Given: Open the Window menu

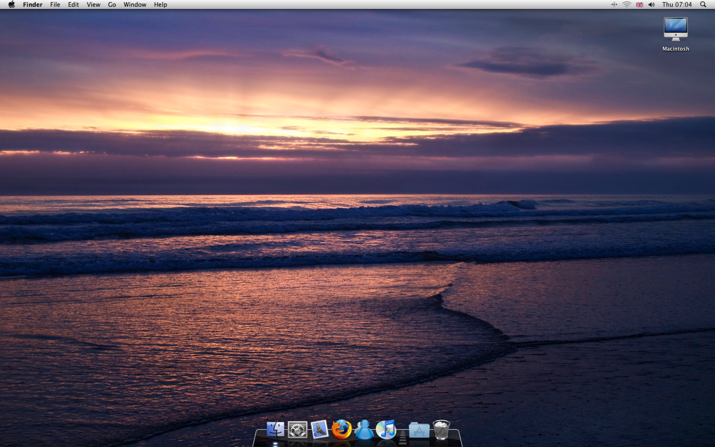Looking at the screenshot, I should pyautogui.click(x=135, y=4).
